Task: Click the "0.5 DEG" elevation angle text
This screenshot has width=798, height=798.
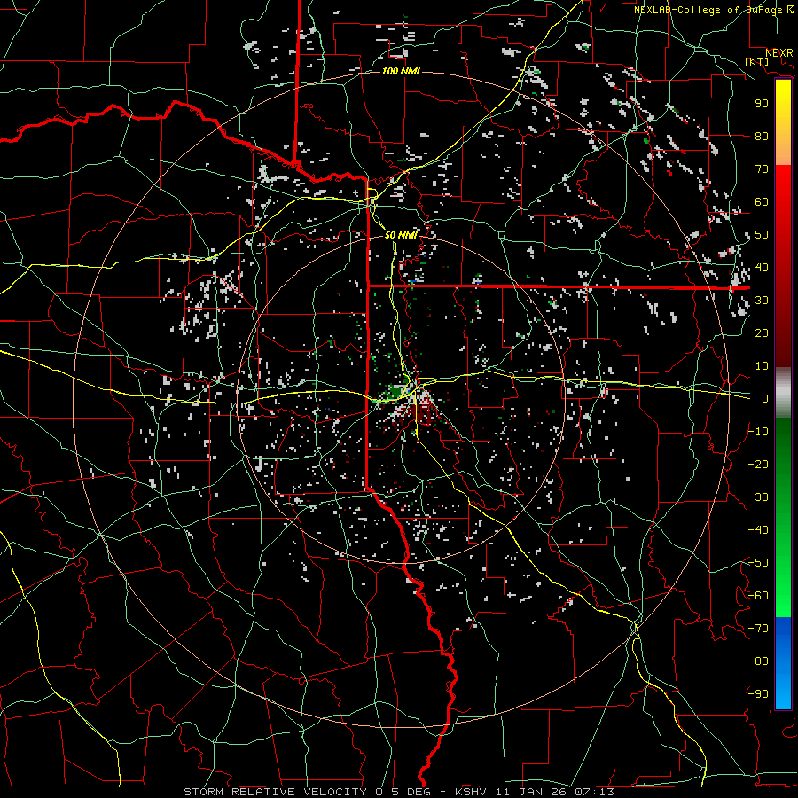Action: click(x=403, y=792)
